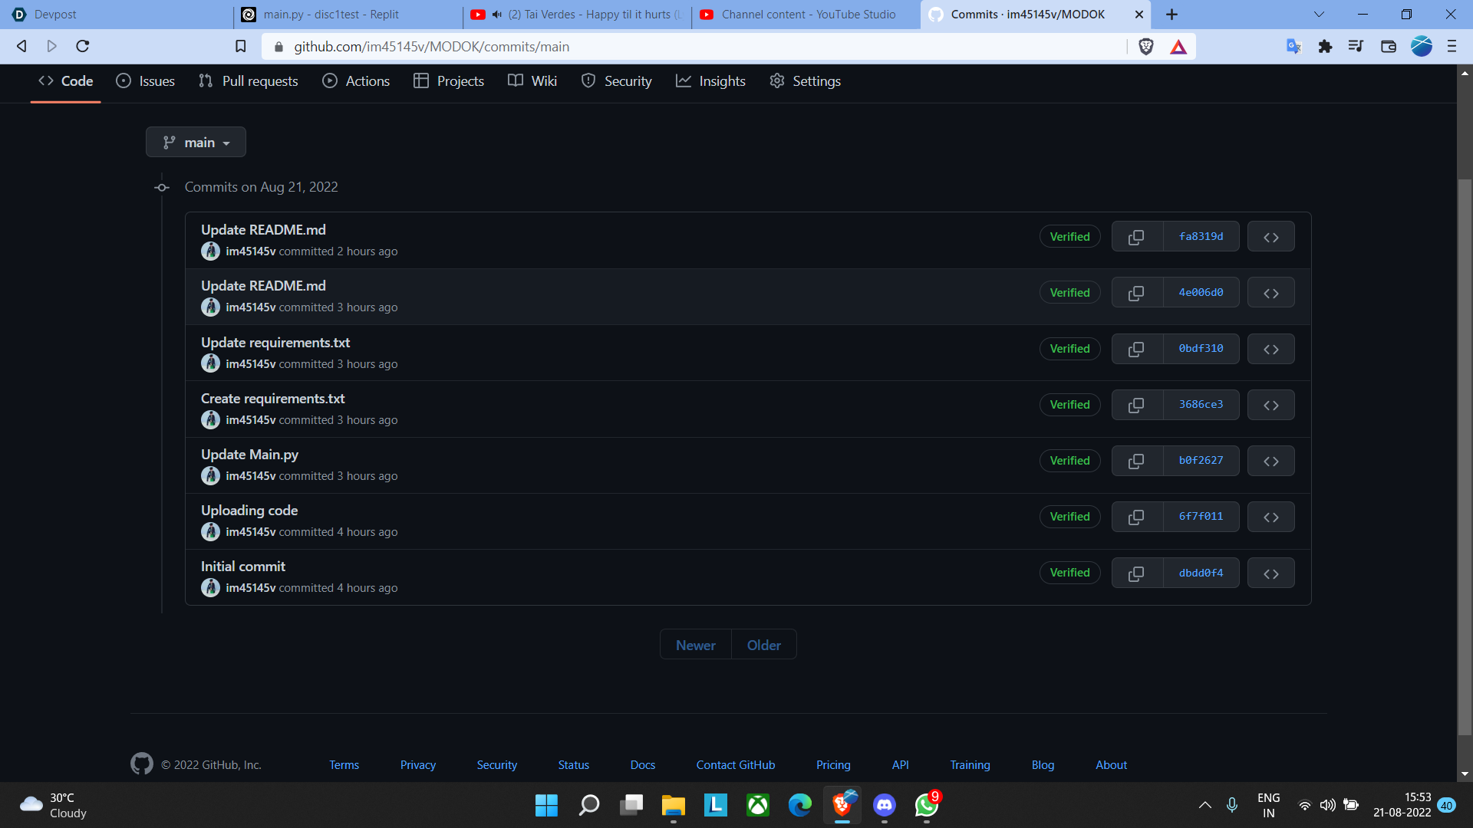The height and width of the screenshot is (828, 1473).
Task: Expand the main branch dropdown
Action: 196,143
